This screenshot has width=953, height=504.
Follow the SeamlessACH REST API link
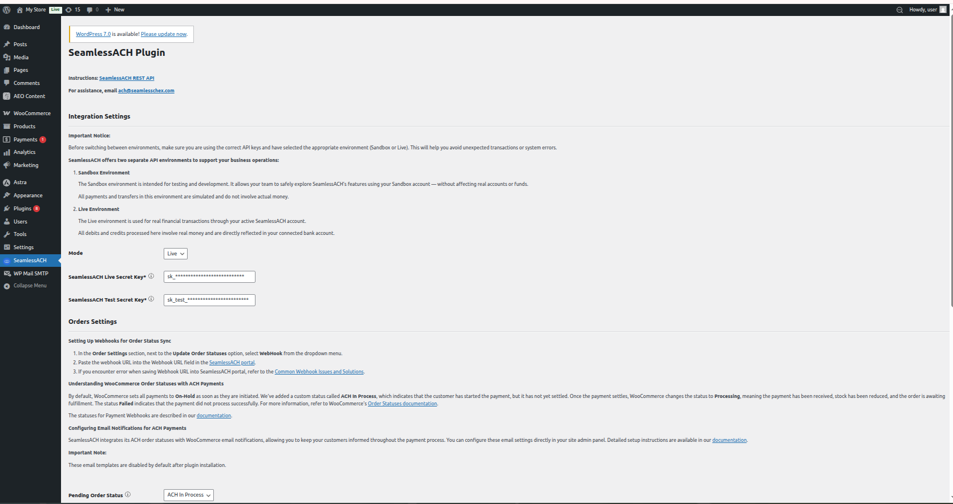click(127, 78)
